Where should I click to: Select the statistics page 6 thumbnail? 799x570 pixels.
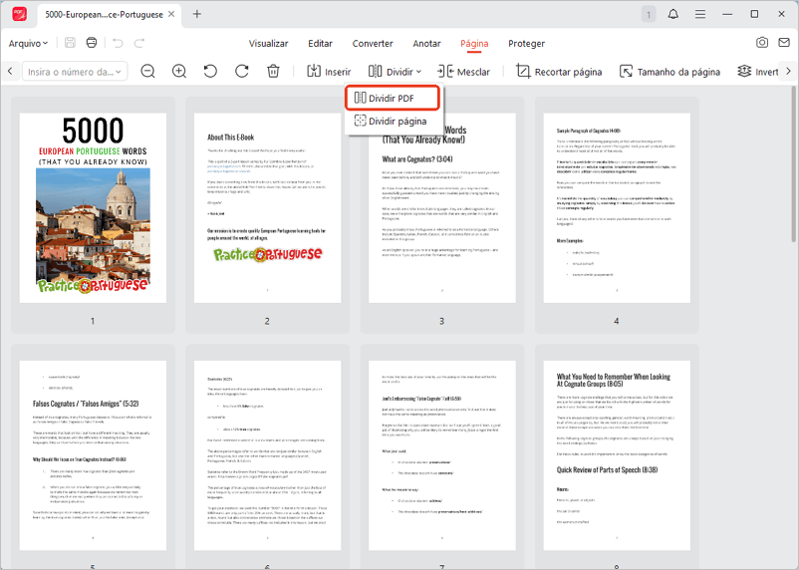click(268, 455)
